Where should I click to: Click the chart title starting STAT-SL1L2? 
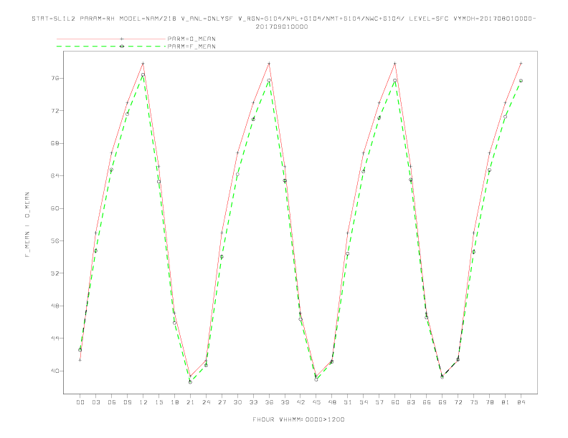point(283,22)
